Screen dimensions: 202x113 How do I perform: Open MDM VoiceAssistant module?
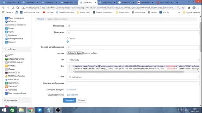point(15,76)
